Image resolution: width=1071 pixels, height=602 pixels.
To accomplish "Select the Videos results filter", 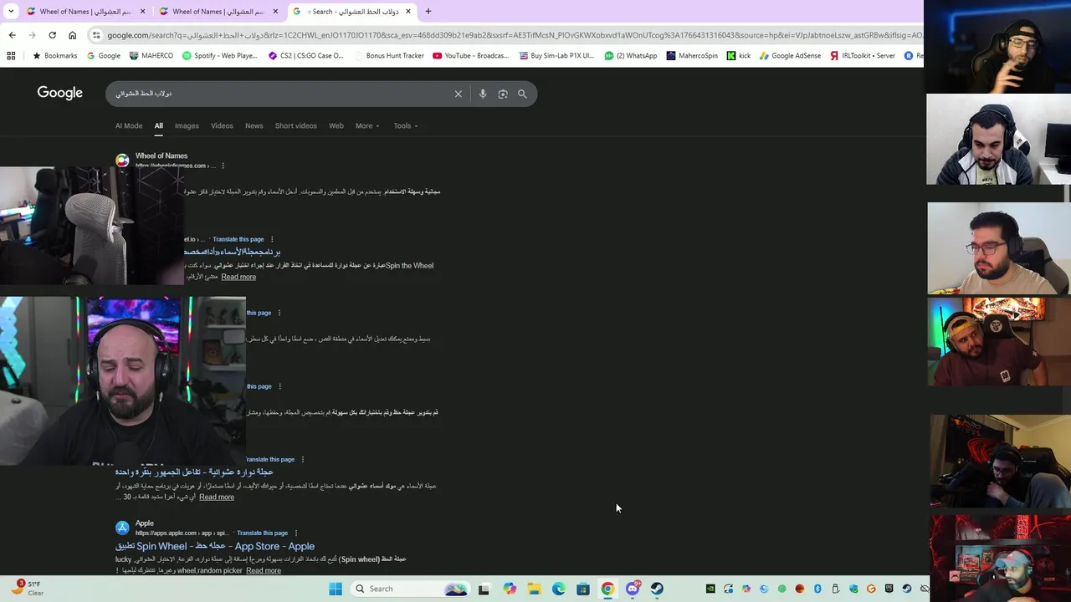I will [x=222, y=125].
